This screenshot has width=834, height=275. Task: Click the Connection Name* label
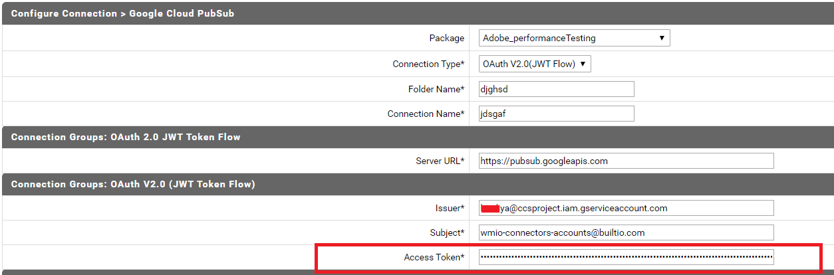(x=426, y=114)
